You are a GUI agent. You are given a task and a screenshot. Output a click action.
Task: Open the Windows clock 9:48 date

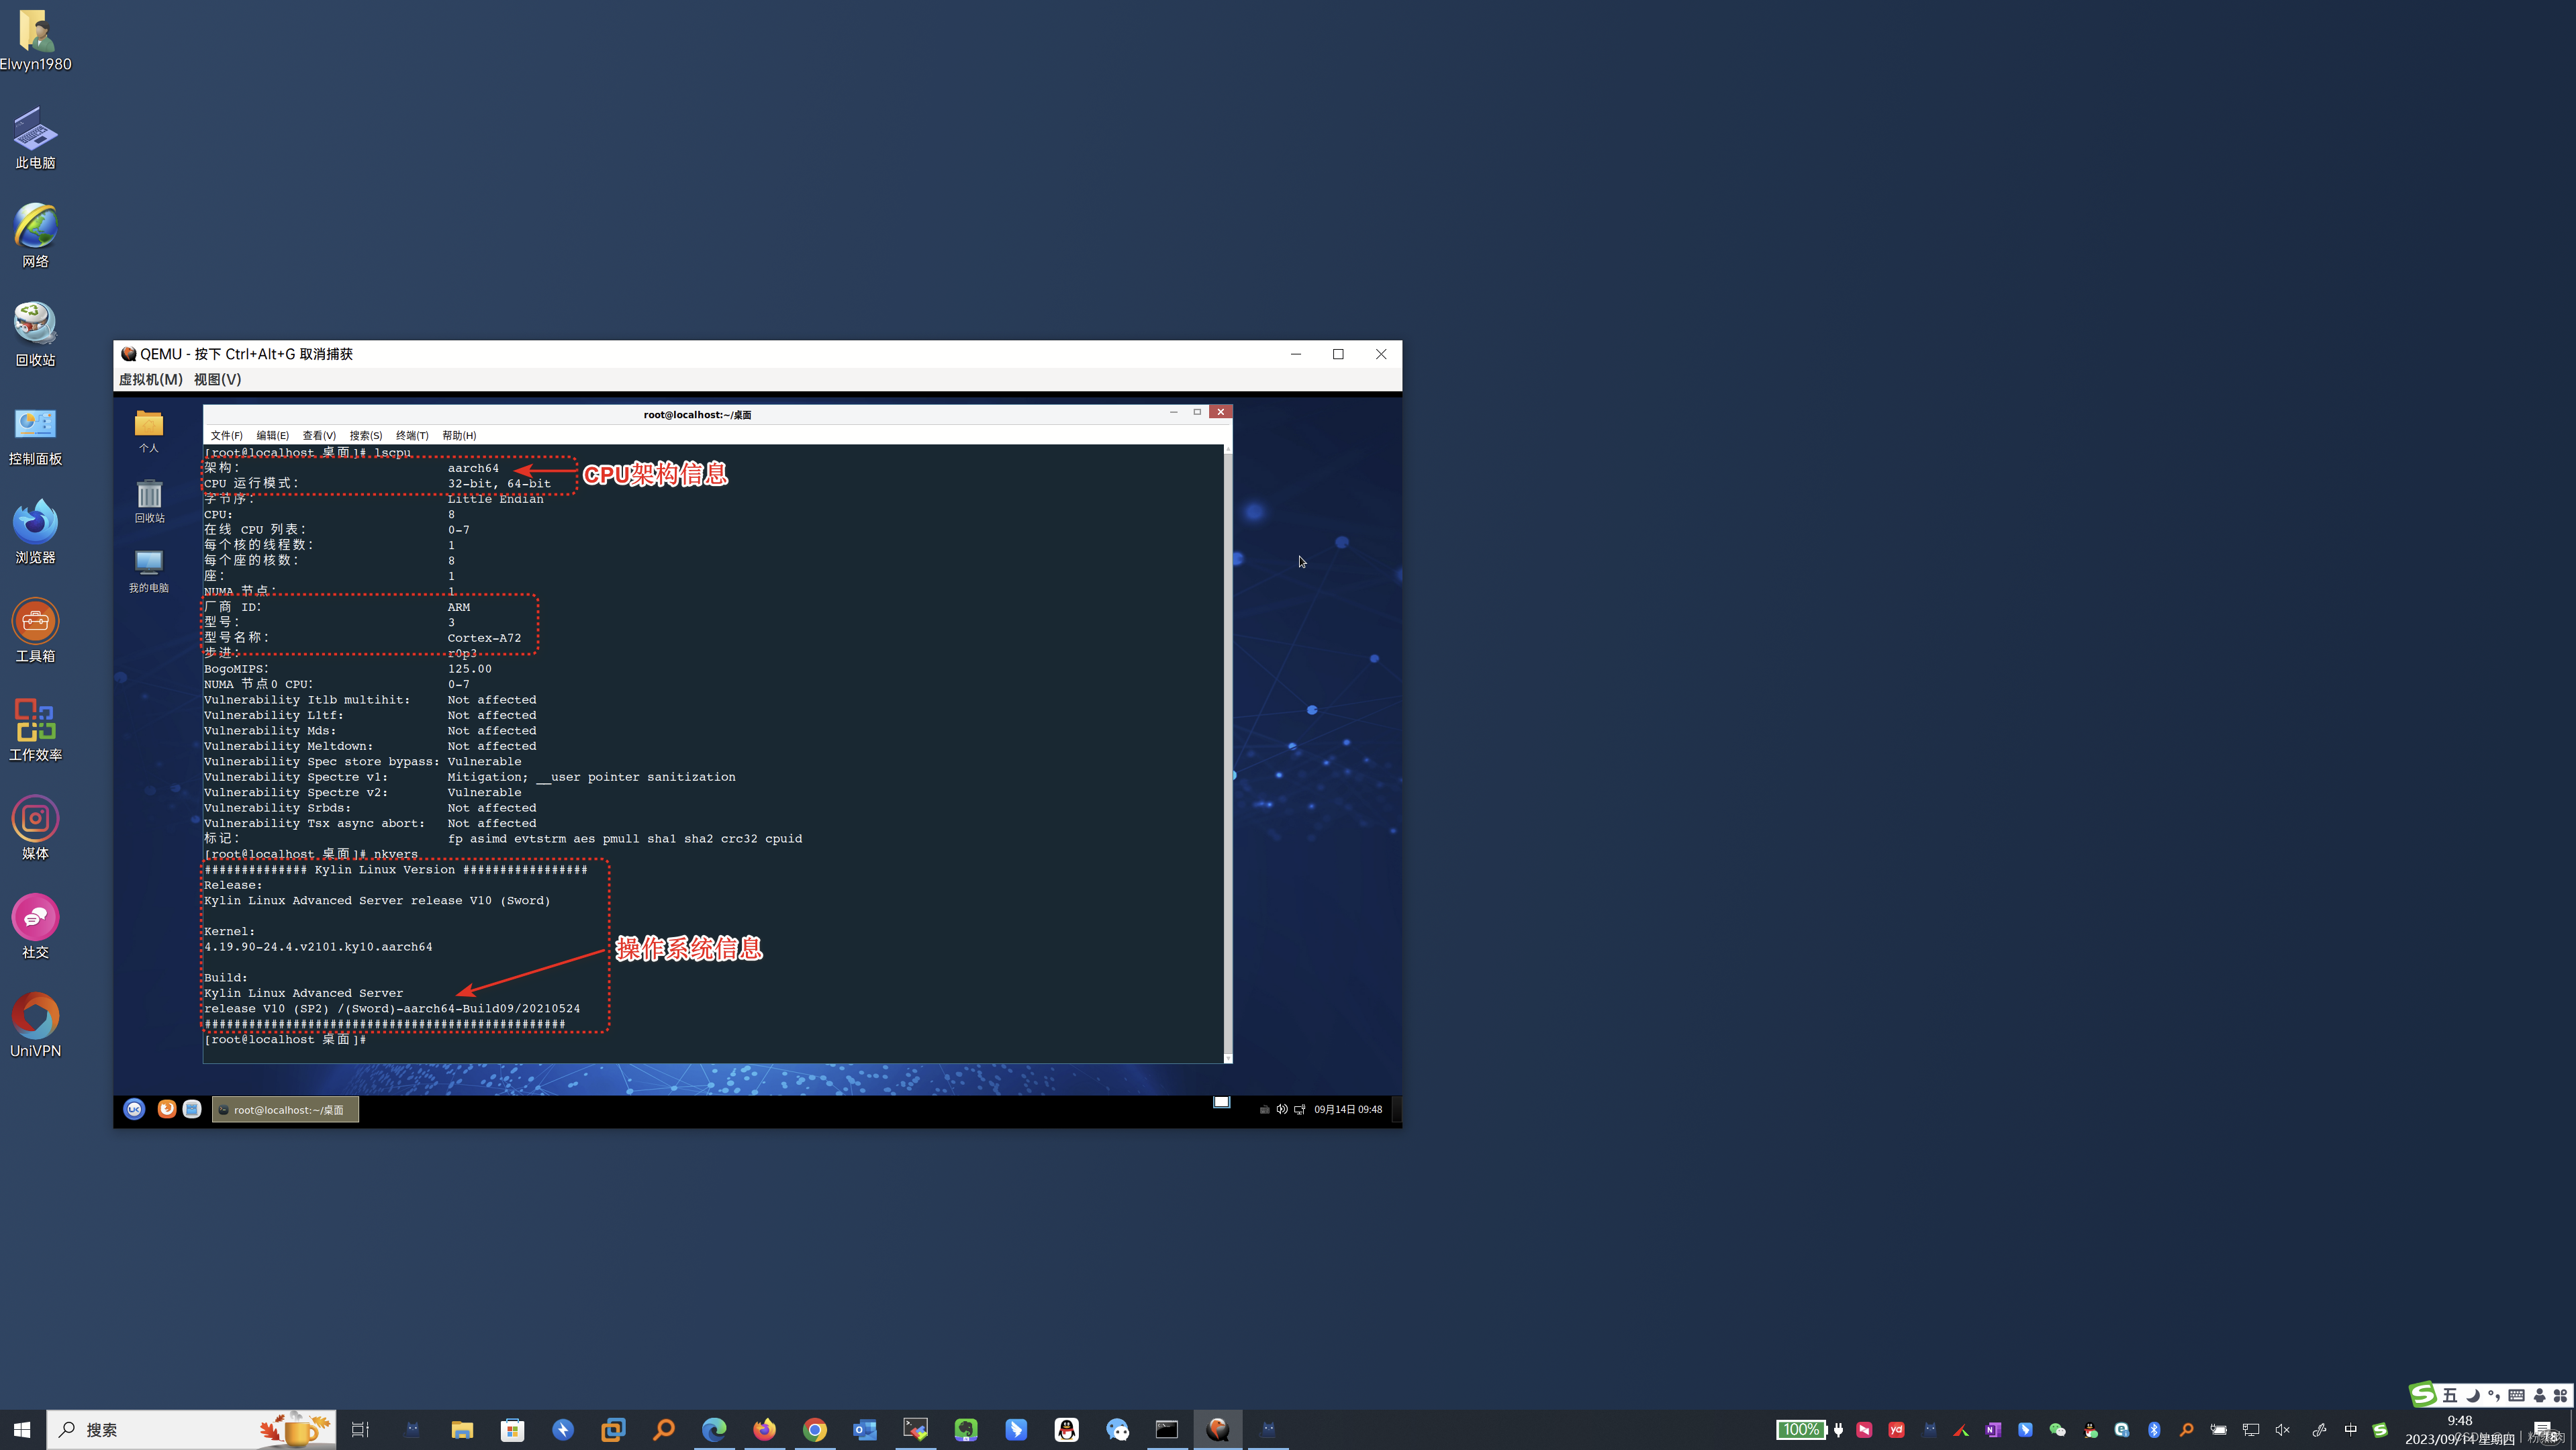pos(2460,1430)
